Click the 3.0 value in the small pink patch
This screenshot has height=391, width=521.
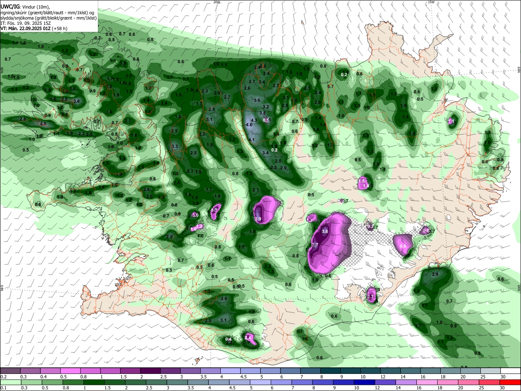click(195, 215)
